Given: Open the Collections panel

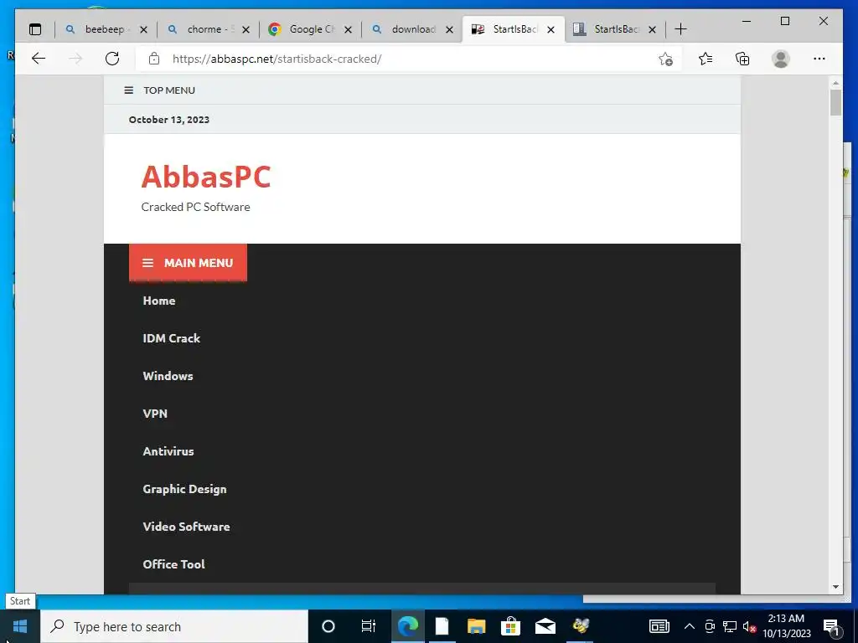Looking at the screenshot, I should 742,59.
